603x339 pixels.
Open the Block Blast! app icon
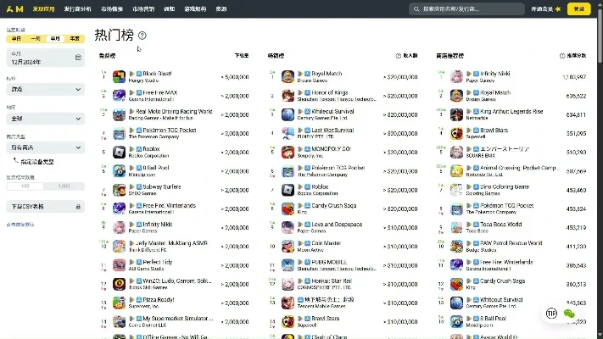tap(119, 77)
